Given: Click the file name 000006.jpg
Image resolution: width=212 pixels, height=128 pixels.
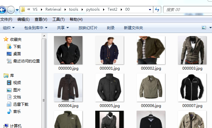Looking at the screenshot, I should click(151, 106).
